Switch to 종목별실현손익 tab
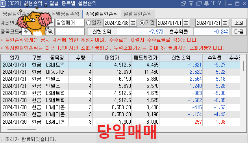Image resolution: width=248 pixels, height=143 pixels. pyautogui.click(x=102, y=14)
